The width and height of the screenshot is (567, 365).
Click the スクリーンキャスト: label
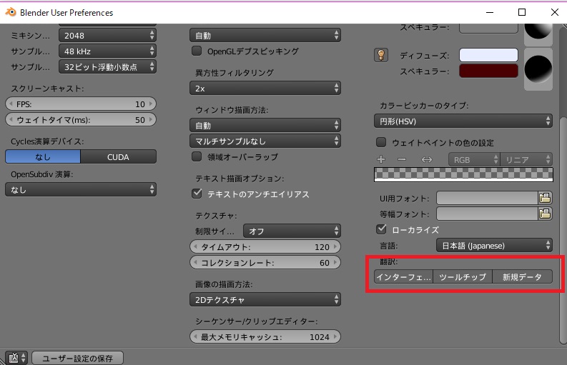coord(47,89)
